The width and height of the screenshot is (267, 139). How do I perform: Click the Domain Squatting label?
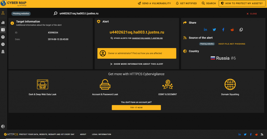point(230,94)
